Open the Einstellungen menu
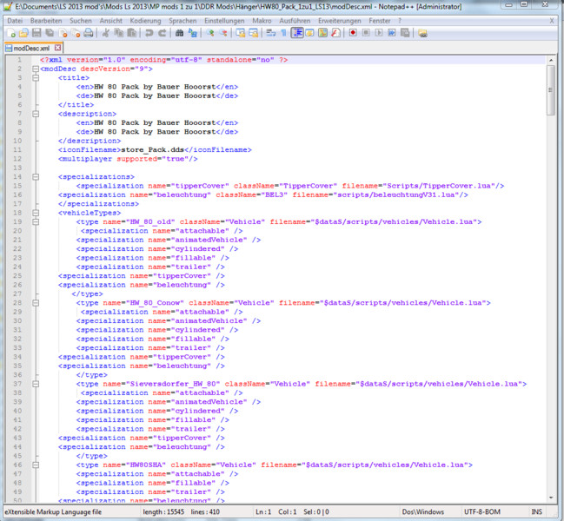 [x=224, y=21]
